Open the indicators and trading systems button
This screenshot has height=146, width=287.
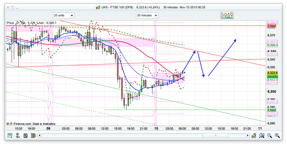coord(227,15)
